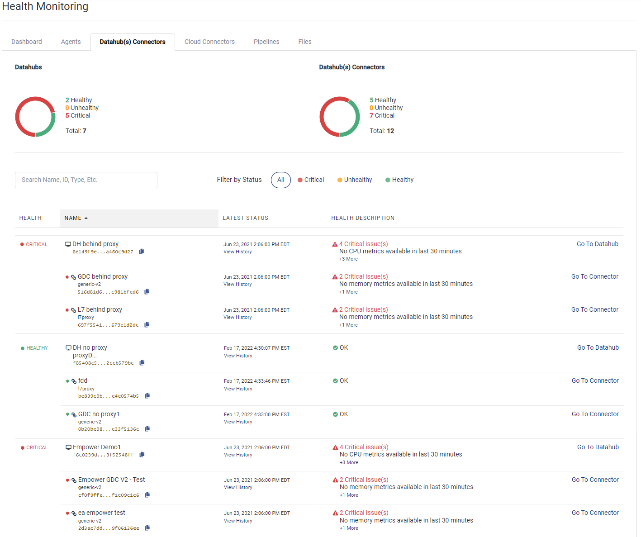The image size is (641, 537).
Task: Click the copy icon next to GDC behind proxy ID
Action: [147, 291]
